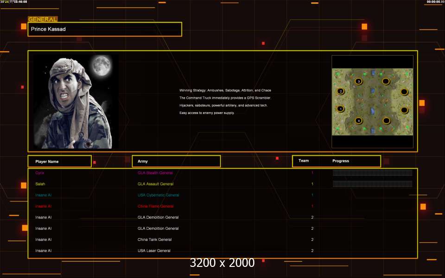
Task: Click the Progress column header
Action: point(341,161)
